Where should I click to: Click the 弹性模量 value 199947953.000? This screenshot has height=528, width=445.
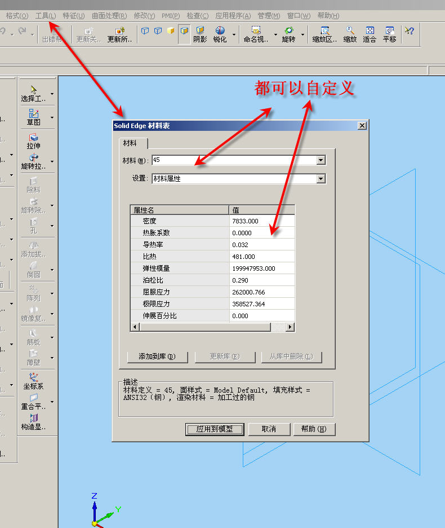coord(262,269)
